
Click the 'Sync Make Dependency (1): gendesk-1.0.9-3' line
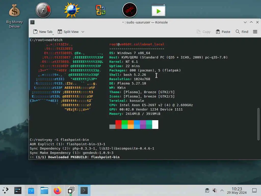tap(72, 153)
